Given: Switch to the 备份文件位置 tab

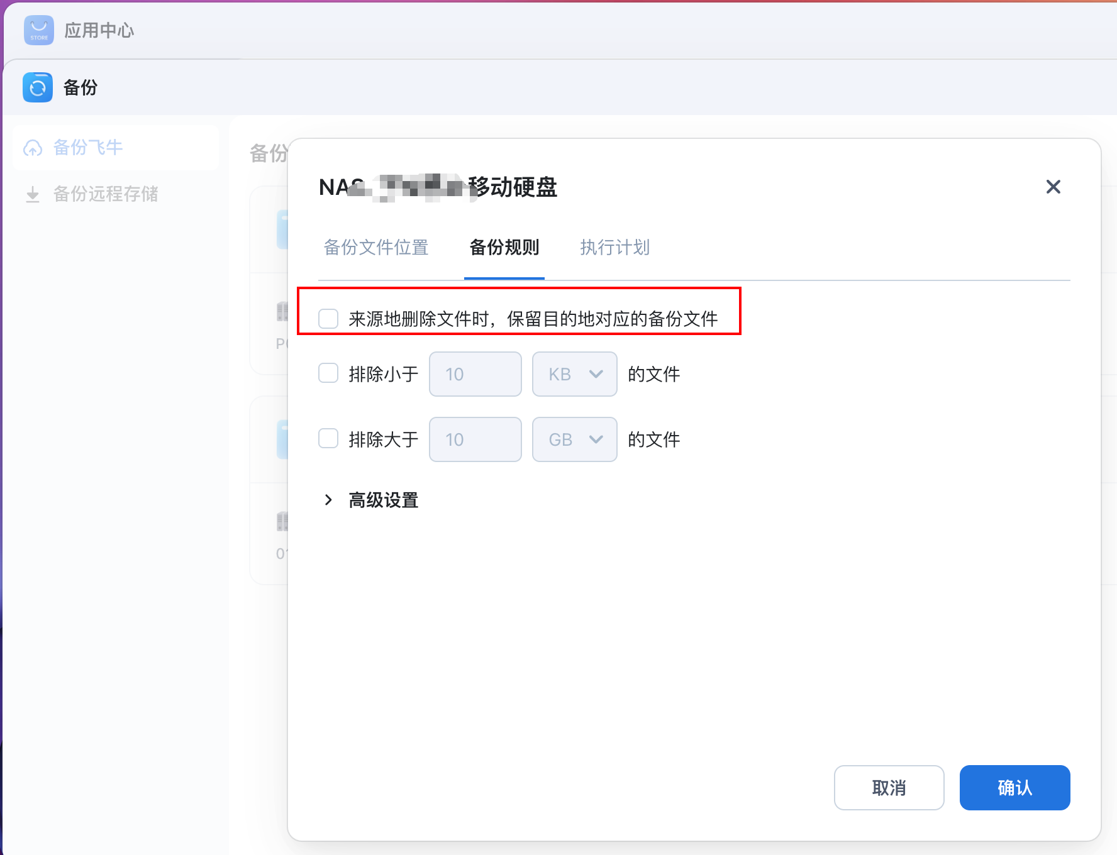Looking at the screenshot, I should pos(376,247).
